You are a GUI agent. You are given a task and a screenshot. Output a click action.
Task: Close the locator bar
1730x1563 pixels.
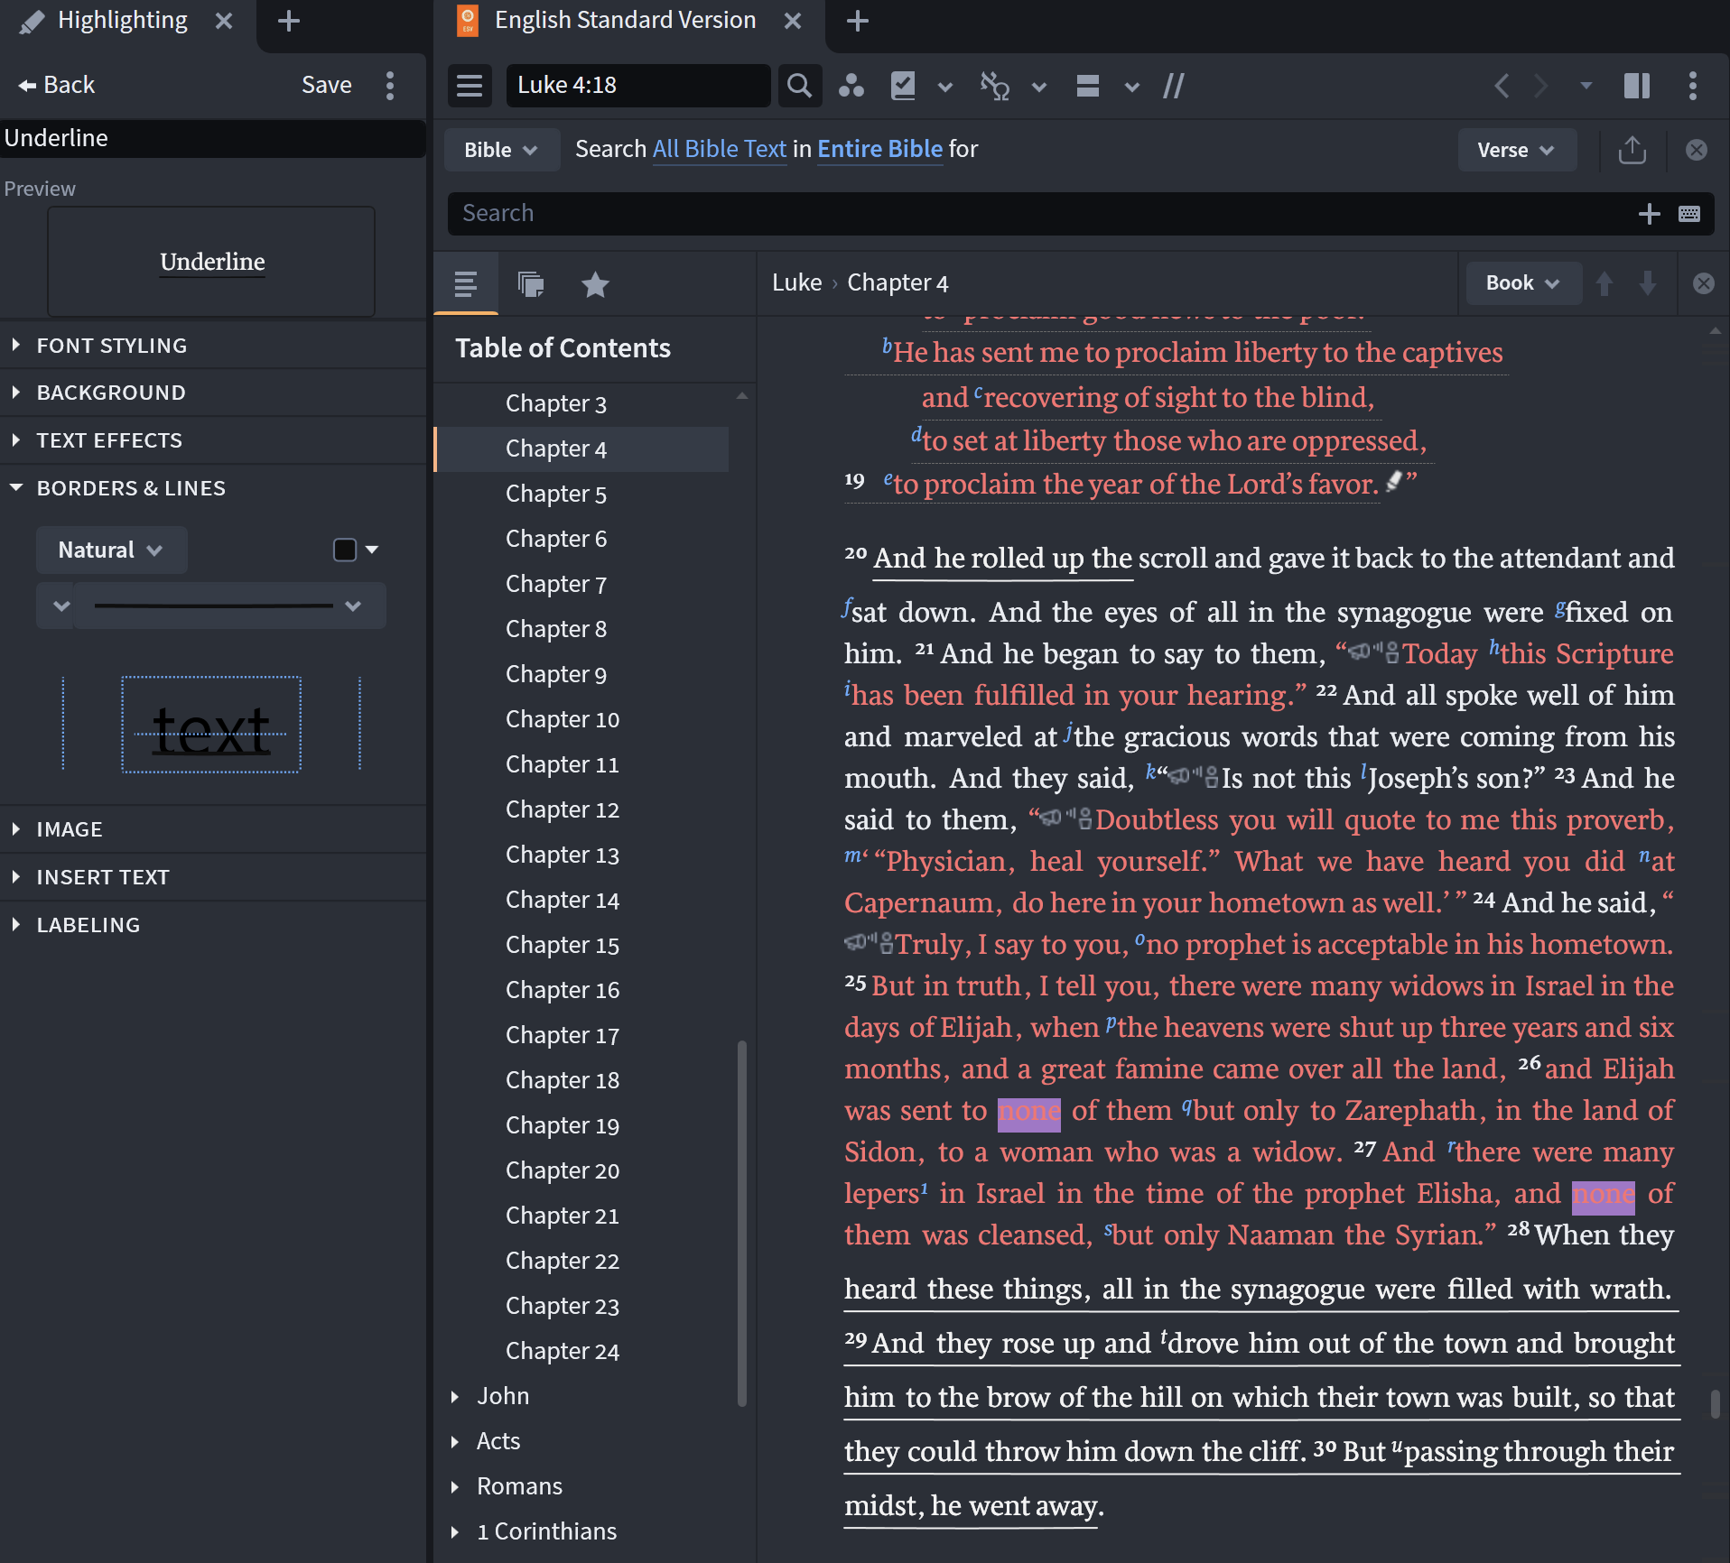1704,283
